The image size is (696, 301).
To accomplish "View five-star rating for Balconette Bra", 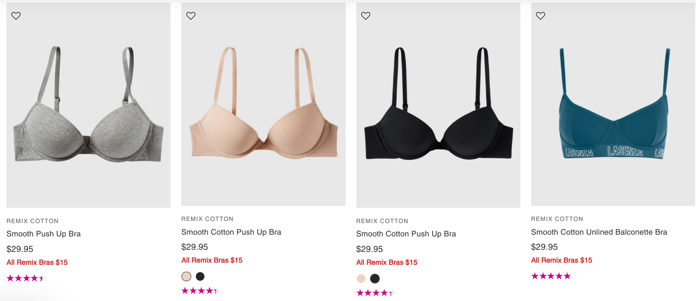I will pos(551,276).
